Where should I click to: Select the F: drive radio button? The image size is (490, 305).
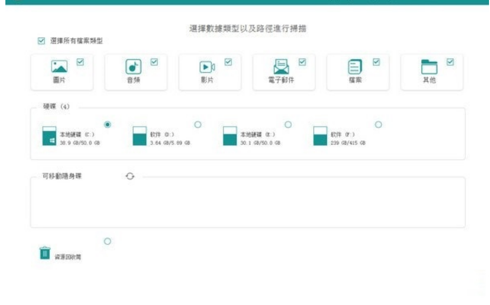[x=378, y=125]
